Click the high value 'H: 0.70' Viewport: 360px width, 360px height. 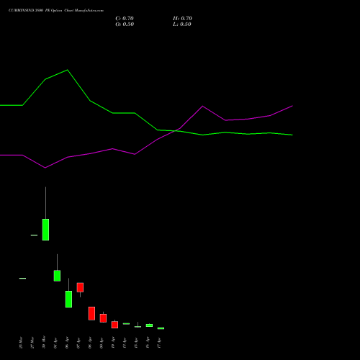coord(182,19)
